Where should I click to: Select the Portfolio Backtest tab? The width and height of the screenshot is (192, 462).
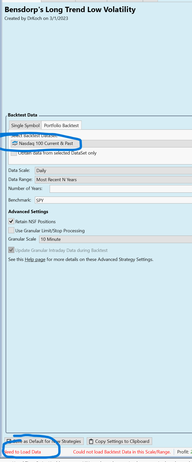61,126
